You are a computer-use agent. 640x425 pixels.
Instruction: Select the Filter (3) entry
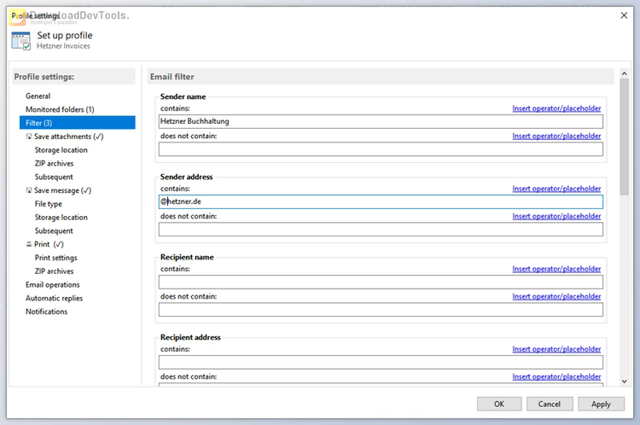point(77,123)
